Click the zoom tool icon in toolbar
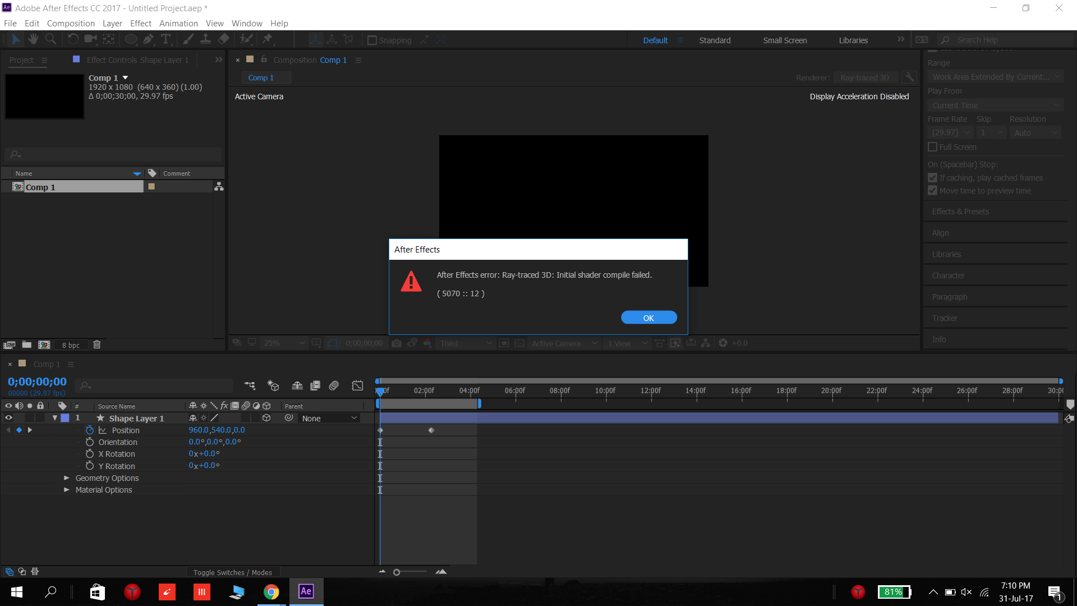The width and height of the screenshot is (1077, 606). pos(50,39)
